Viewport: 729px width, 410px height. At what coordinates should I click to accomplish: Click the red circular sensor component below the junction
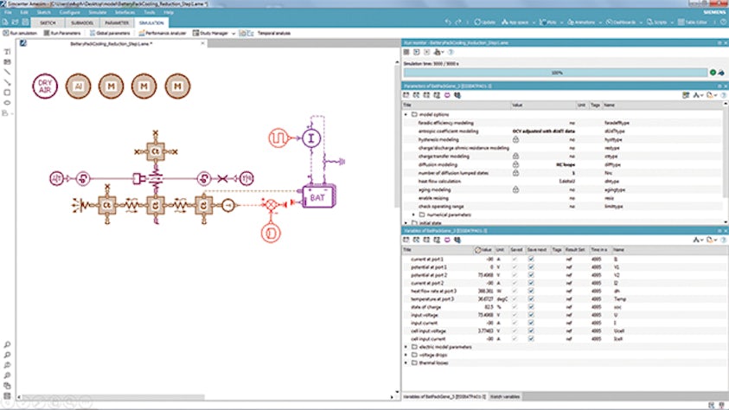(x=271, y=233)
